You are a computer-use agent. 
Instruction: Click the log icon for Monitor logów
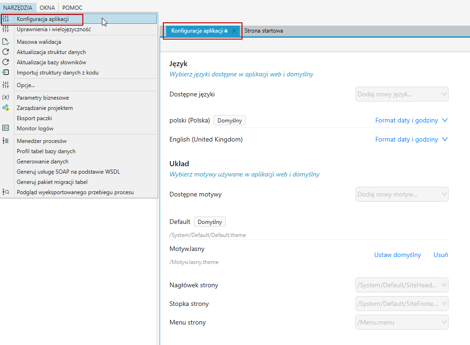pyautogui.click(x=6, y=128)
